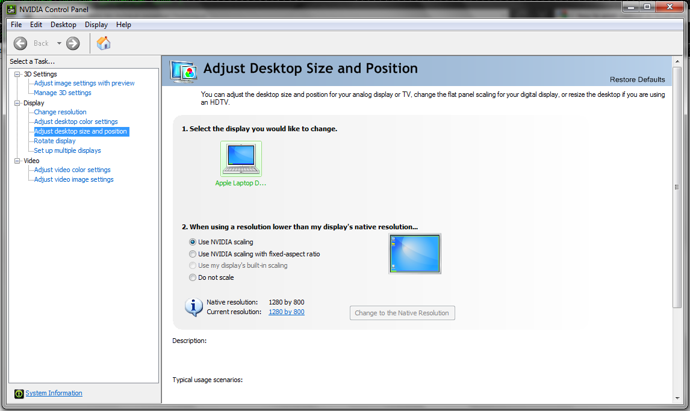Click the Adjust Desktop Size header icon

point(184,72)
